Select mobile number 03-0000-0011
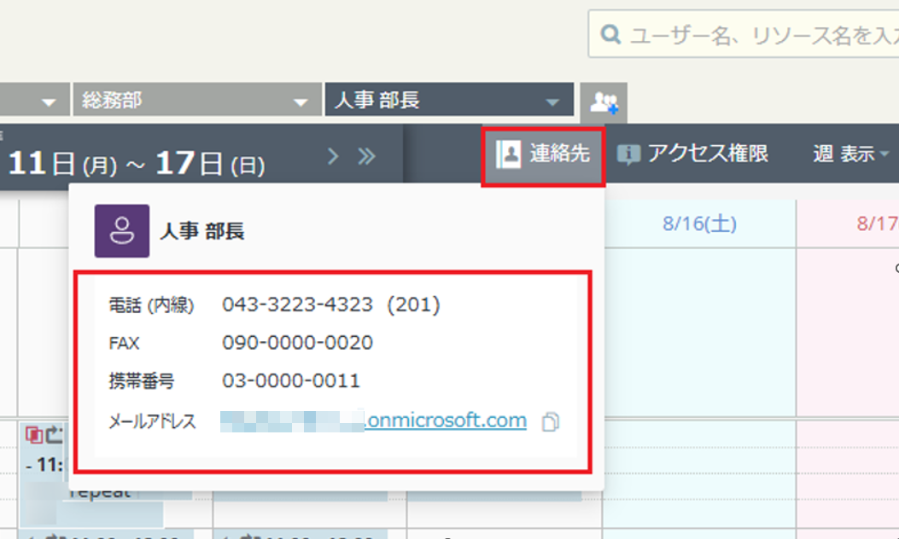Screen dimensions: 899x539 point(291,381)
